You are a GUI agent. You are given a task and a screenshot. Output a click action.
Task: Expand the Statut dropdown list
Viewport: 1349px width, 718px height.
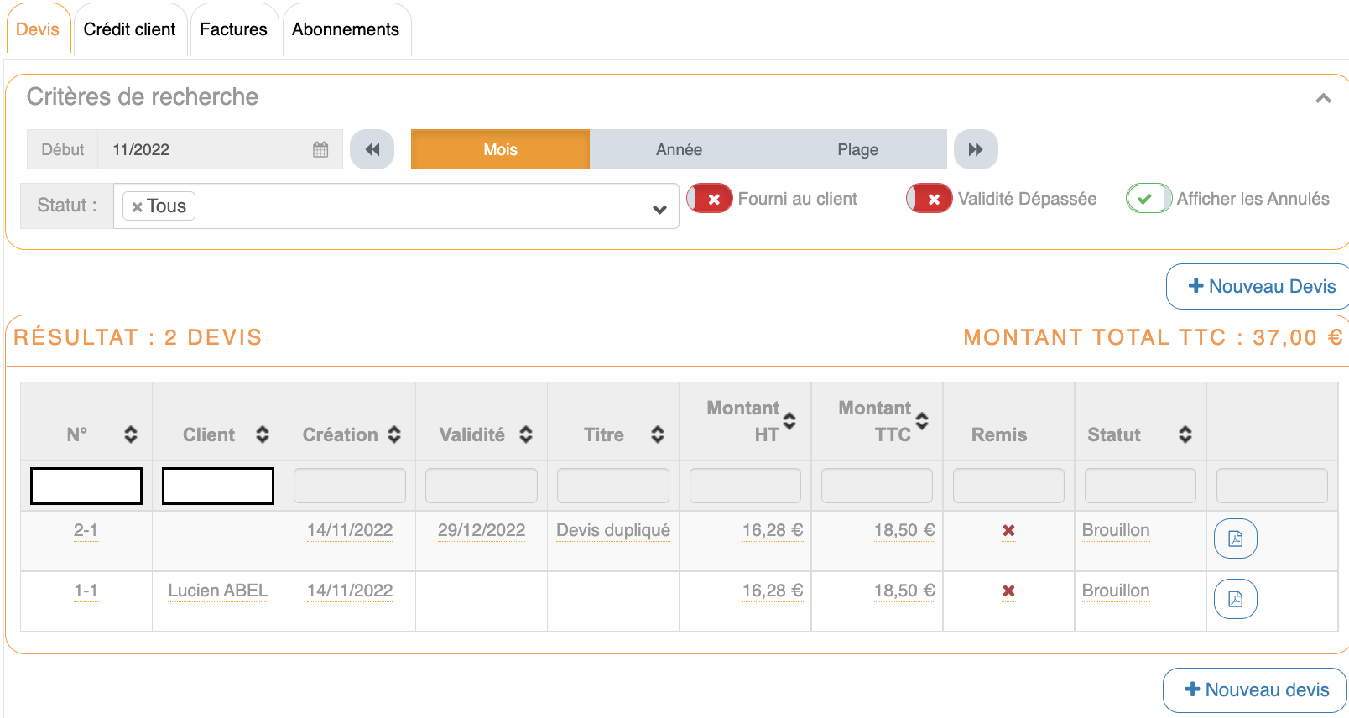pyautogui.click(x=659, y=209)
